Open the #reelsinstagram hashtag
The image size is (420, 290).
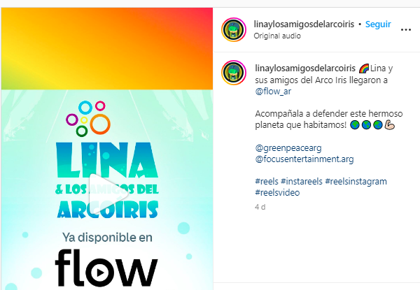pos(356,182)
